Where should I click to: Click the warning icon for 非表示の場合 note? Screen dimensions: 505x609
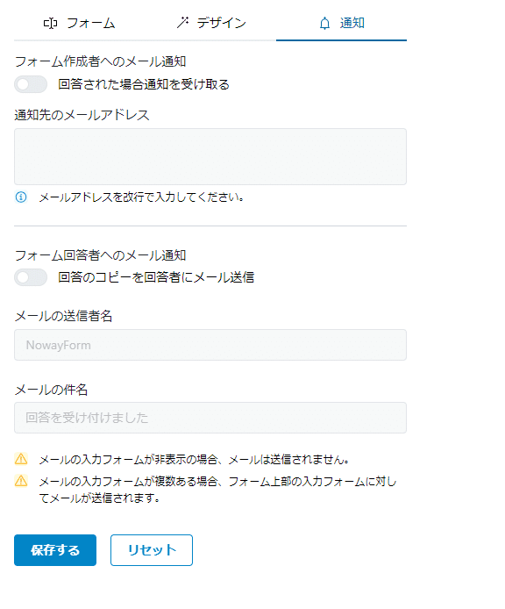tap(21, 459)
